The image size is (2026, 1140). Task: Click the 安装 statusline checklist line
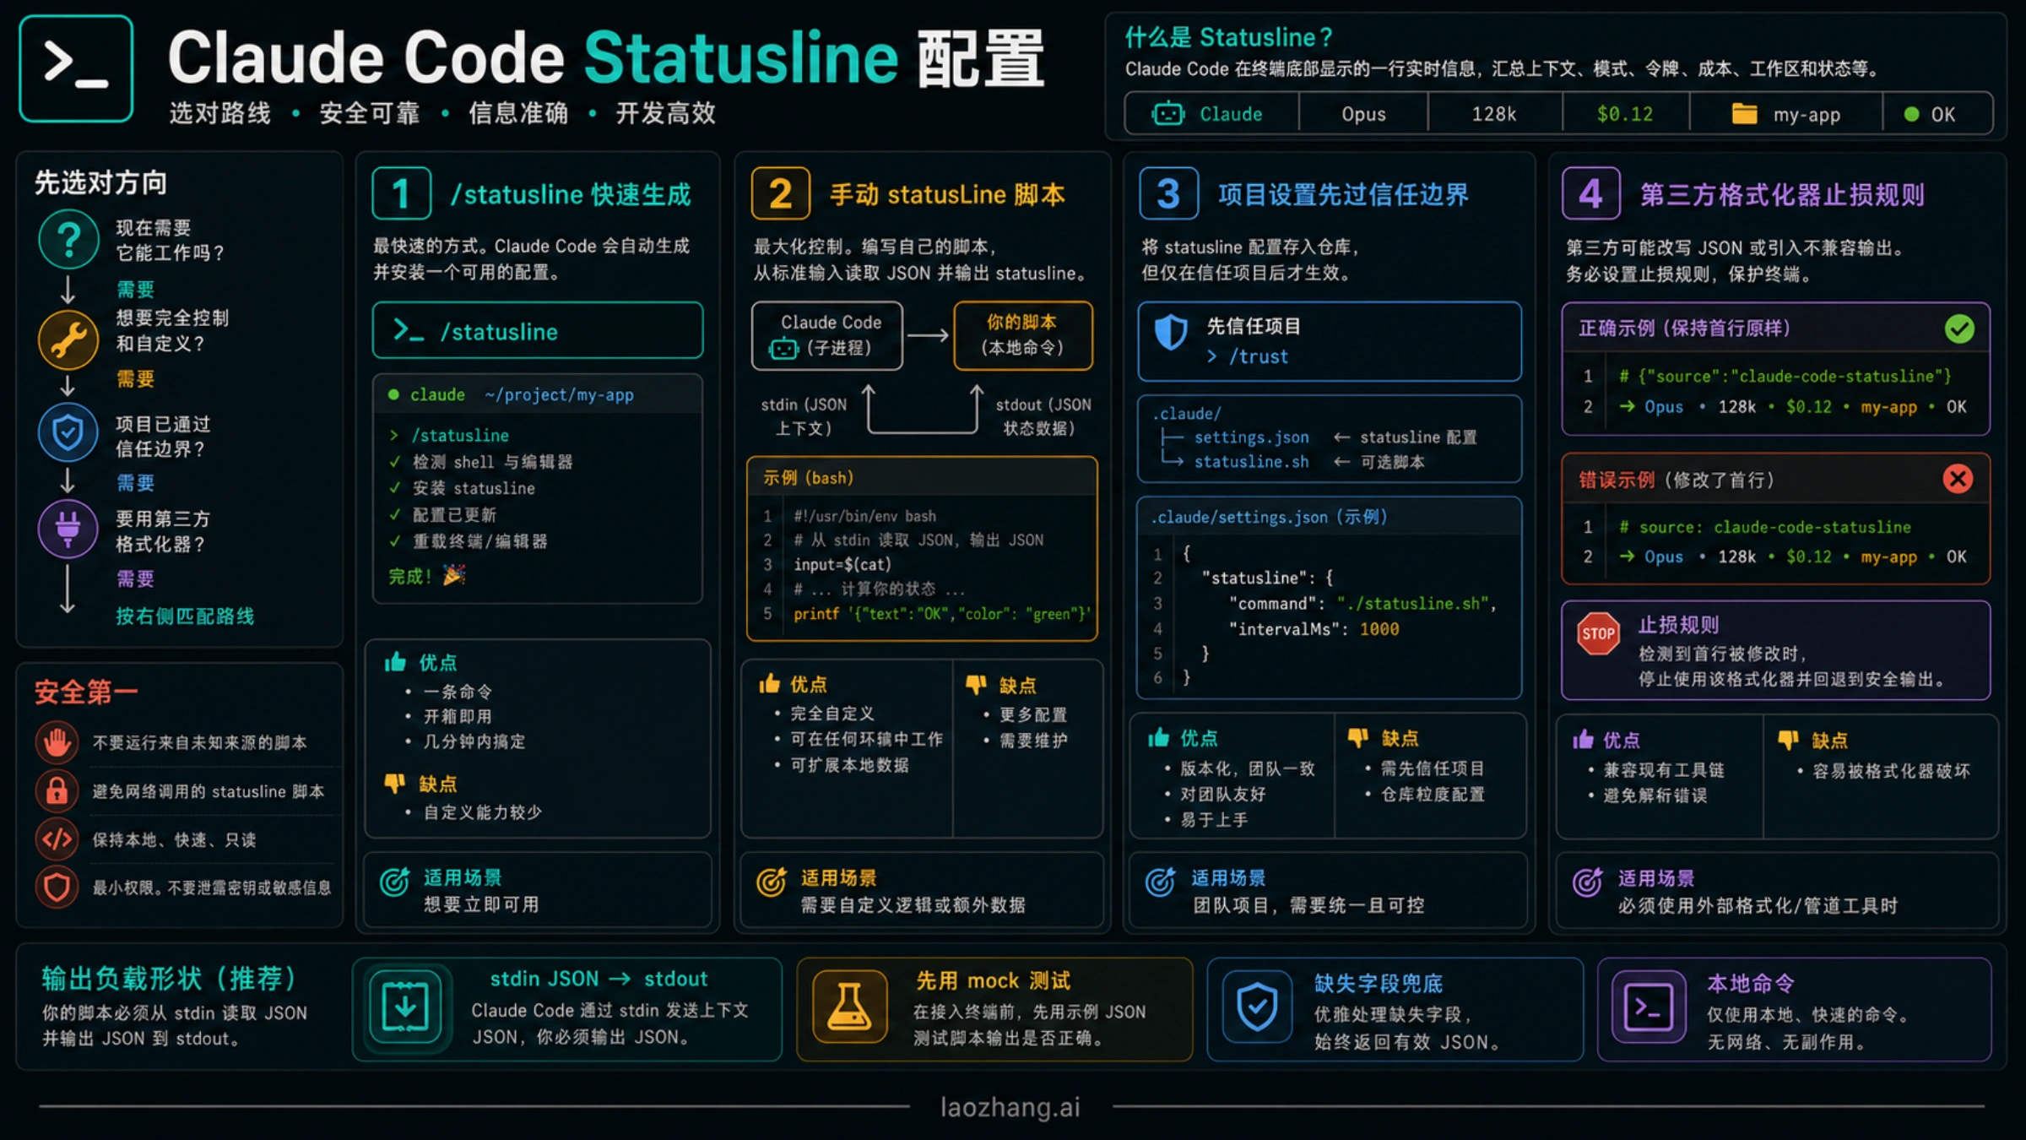coord(462,488)
